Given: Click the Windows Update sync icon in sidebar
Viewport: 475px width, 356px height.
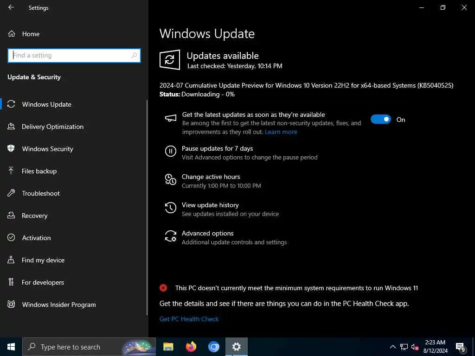Looking at the screenshot, I should (11, 104).
